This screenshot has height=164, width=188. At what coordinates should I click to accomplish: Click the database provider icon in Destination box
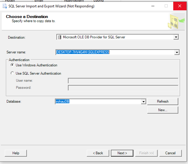60,37
